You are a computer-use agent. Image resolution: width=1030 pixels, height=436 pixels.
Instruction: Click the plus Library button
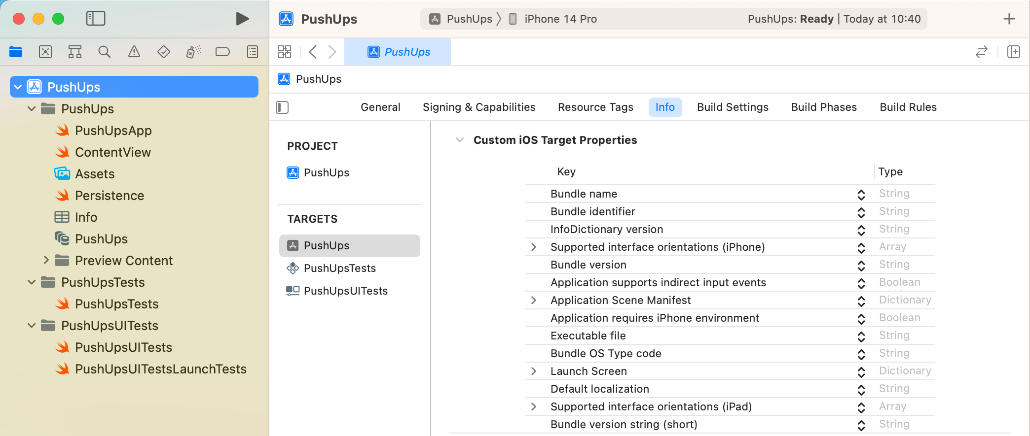pyautogui.click(x=1009, y=19)
